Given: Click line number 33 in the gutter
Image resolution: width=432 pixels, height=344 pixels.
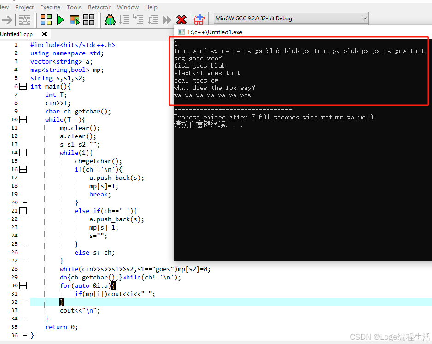Looking at the screenshot, I should [14, 310].
